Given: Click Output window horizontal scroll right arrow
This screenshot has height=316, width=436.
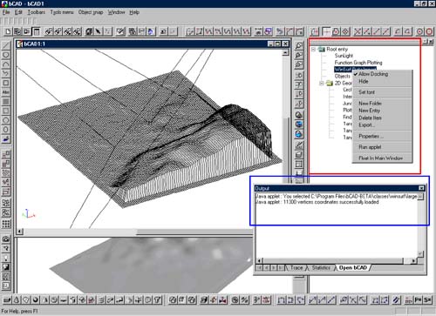Looking at the screenshot, I should pos(413,261).
